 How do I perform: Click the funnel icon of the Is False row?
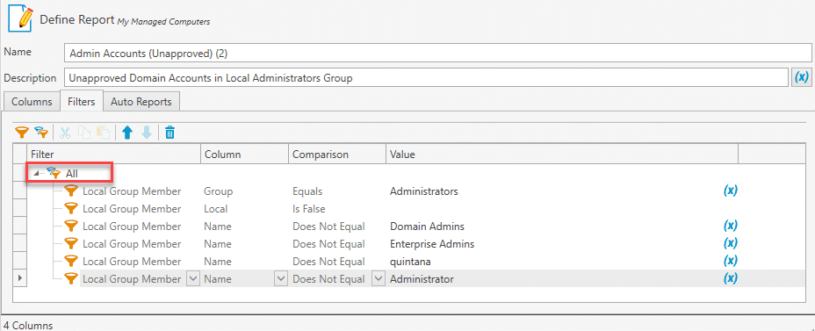click(x=70, y=209)
